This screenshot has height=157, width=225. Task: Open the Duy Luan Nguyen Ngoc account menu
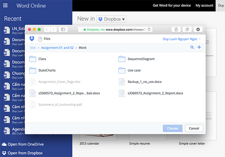pos(182,39)
